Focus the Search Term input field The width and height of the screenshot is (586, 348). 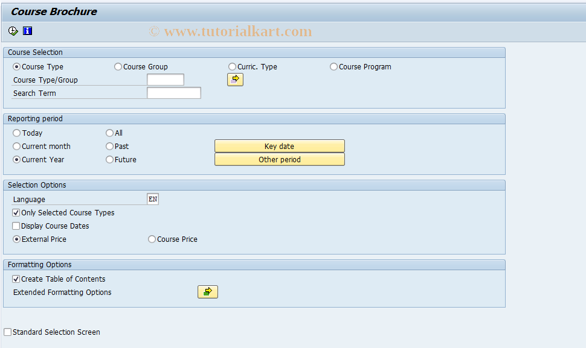coord(174,93)
